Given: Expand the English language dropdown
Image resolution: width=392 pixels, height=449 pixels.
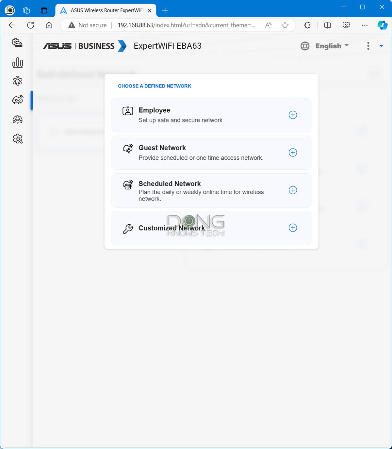Looking at the screenshot, I should tap(332, 46).
